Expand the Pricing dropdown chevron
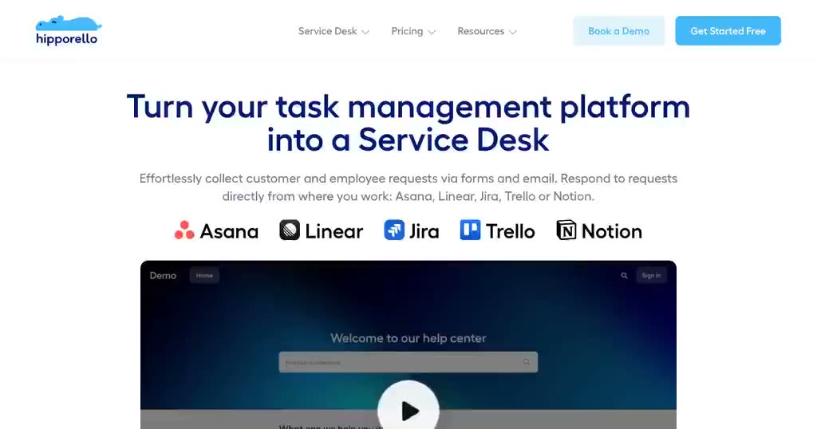 [x=432, y=32]
